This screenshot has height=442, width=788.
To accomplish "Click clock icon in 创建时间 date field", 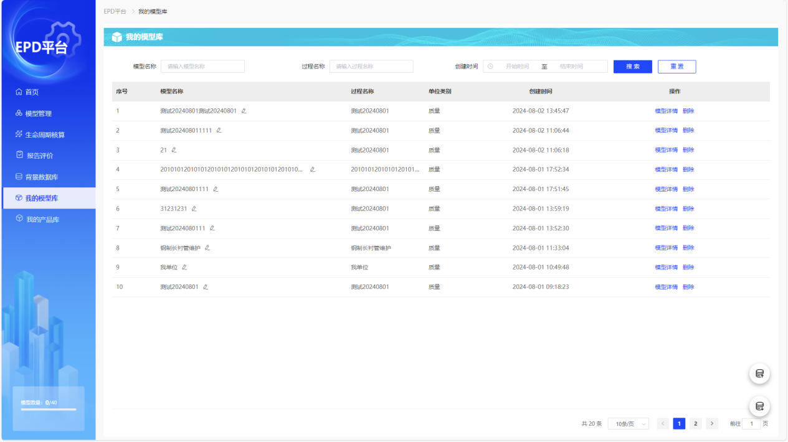I will (x=490, y=67).
